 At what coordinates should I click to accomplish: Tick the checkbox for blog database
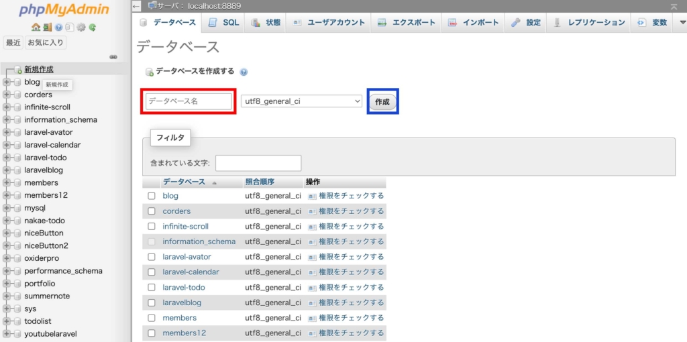coord(152,196)
